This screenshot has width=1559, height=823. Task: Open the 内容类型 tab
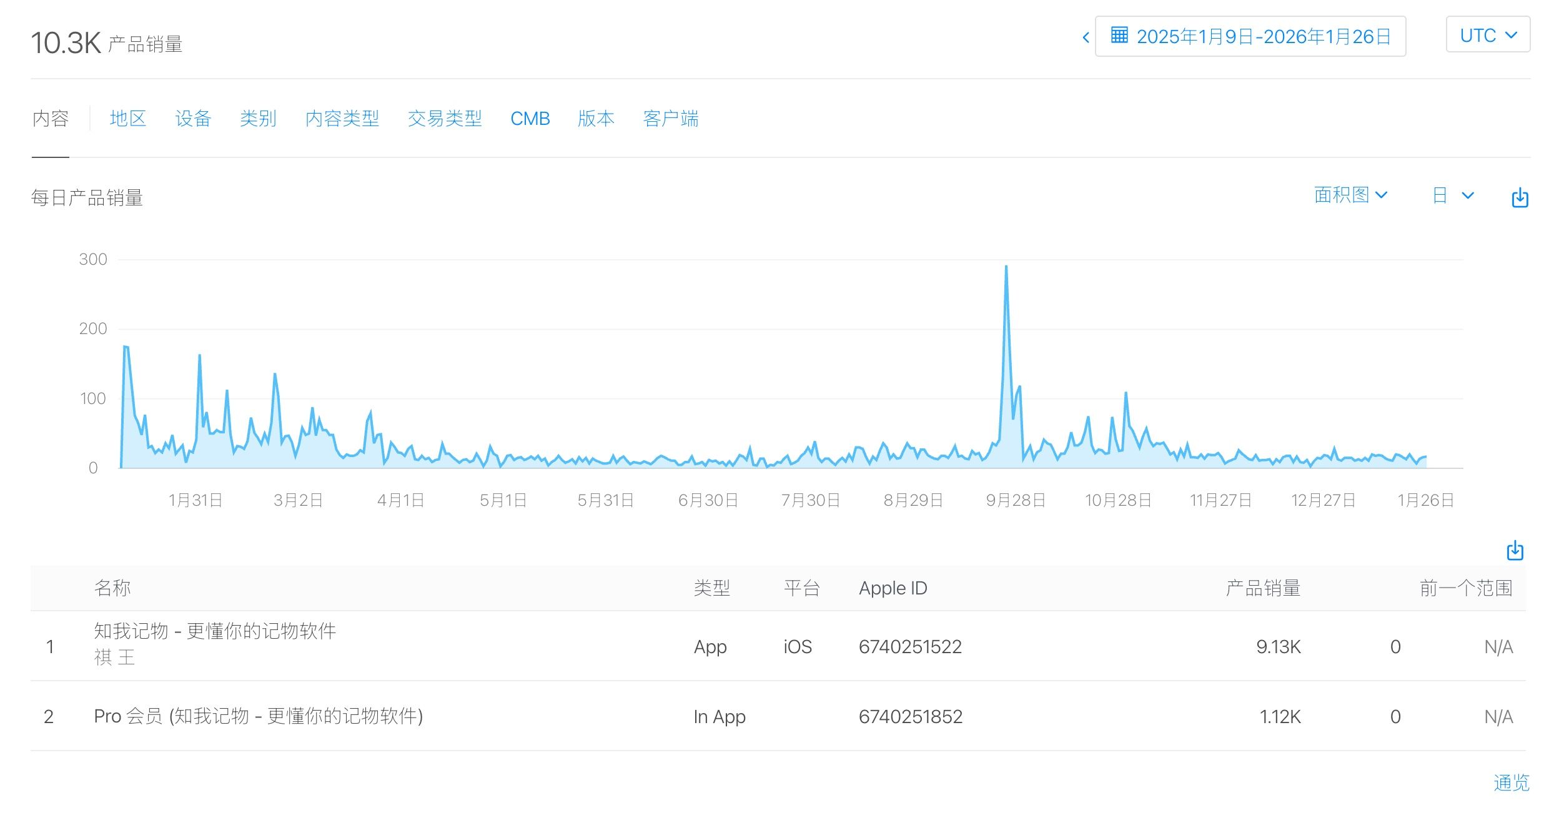(342, 118)
